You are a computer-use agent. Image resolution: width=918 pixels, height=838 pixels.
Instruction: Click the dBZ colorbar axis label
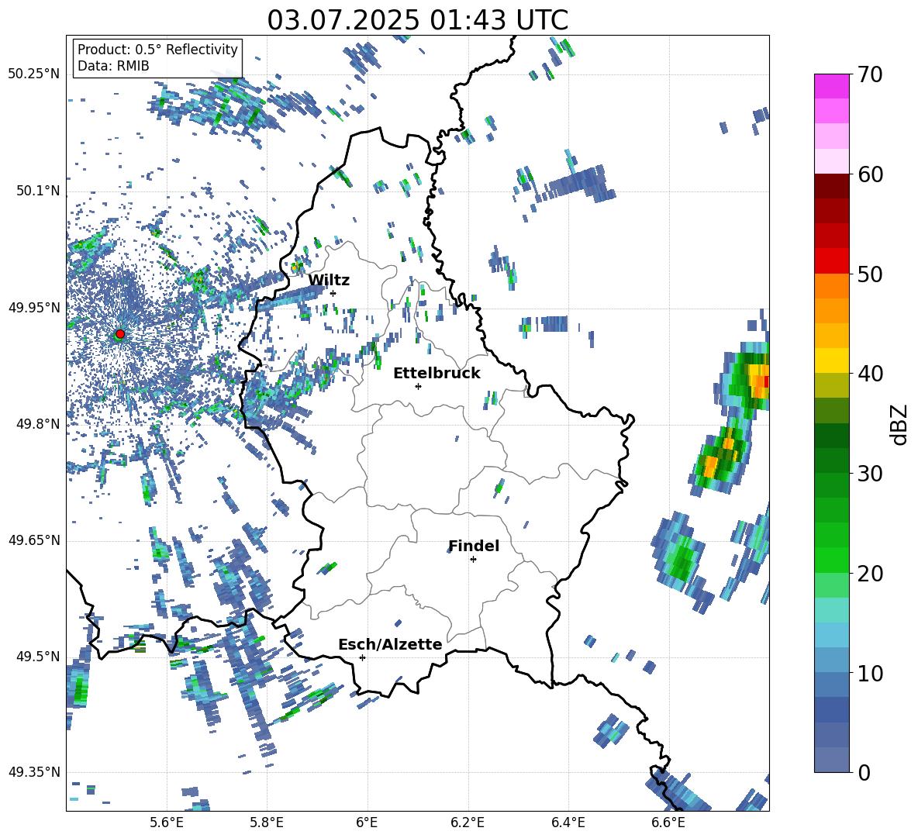(899, 424)
